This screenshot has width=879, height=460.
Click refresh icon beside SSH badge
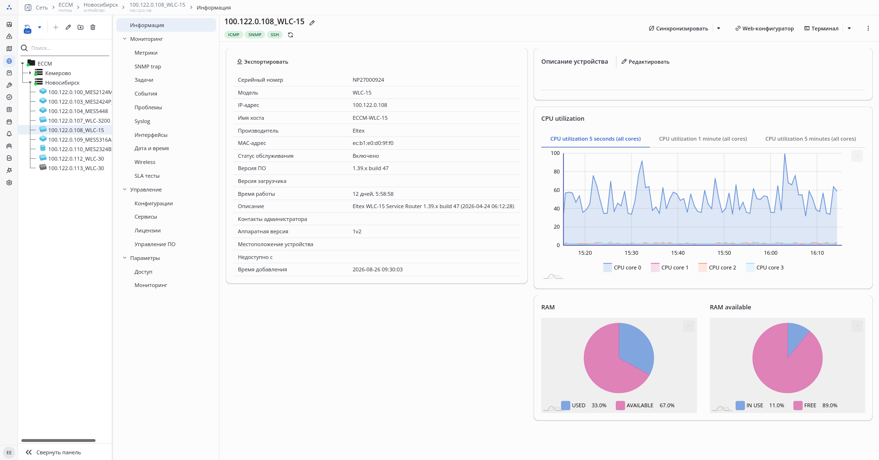[290, 35]
